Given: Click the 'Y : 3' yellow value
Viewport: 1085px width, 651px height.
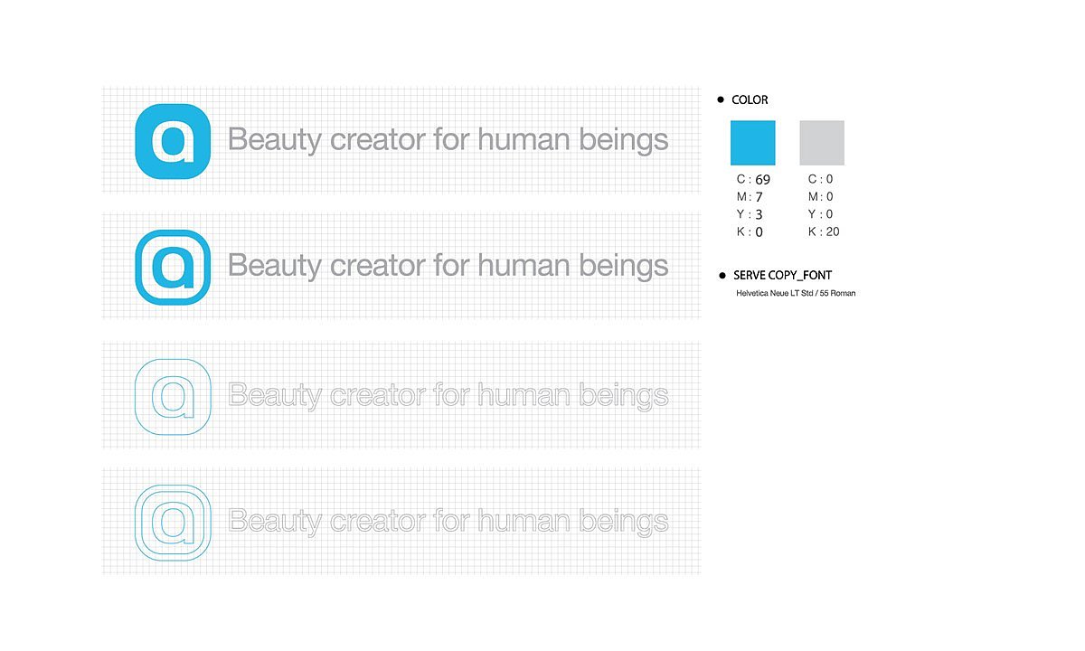Looking at the screenshot, I should click(750, 214).
